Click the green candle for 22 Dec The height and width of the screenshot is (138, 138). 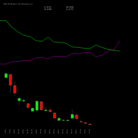[x=19, y=100]
